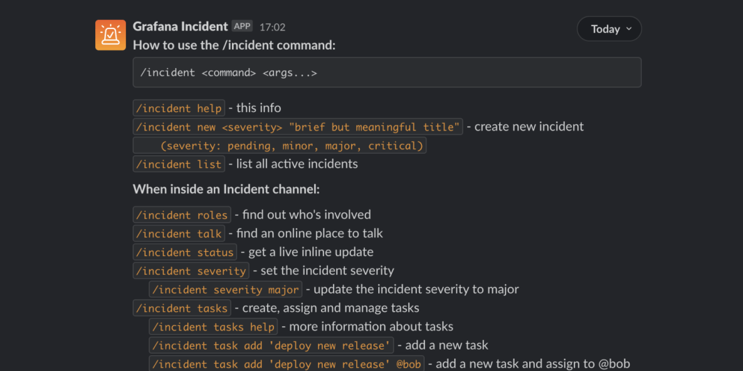Click the Grafana Incident app icon
This screenshot has height=371, width=743.
point(110,34)
